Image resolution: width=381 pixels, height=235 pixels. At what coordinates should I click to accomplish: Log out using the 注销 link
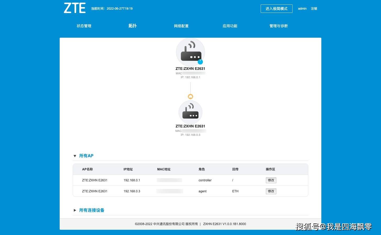[x=314, y=9]
